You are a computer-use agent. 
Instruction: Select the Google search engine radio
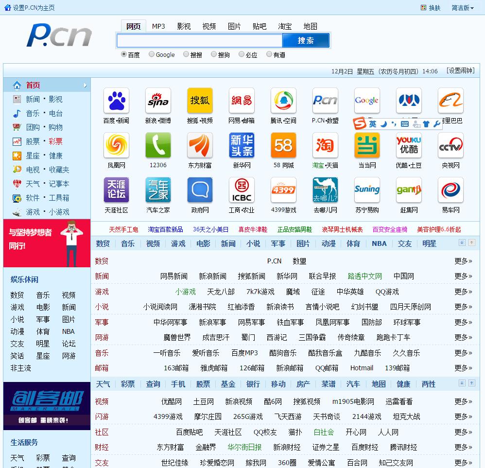[152, 54]
